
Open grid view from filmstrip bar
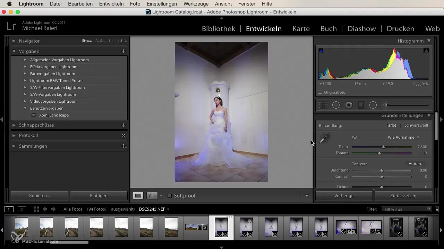(x=36, y=209)
